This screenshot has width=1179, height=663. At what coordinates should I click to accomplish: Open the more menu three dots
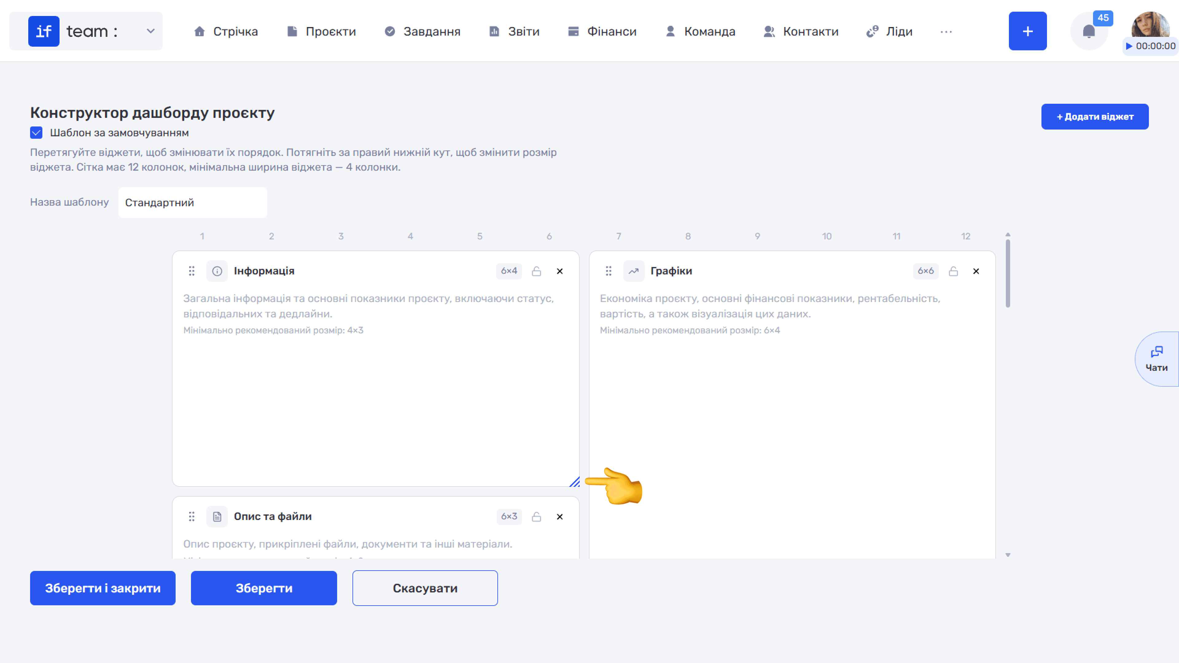click(946, 32)
